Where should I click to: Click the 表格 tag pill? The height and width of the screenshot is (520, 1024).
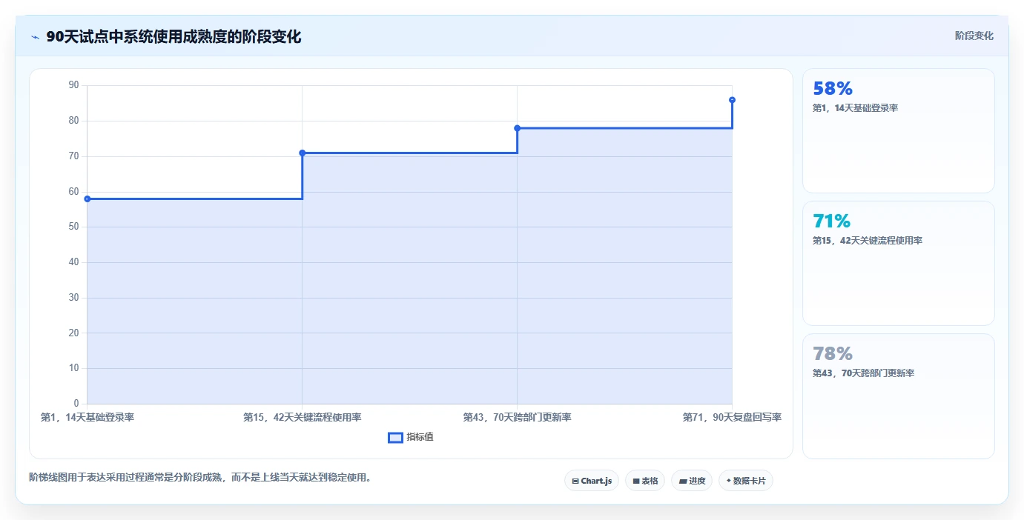click(645, 481)
